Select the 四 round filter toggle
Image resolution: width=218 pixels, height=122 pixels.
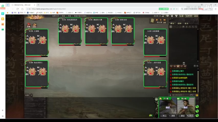[x=183, y=27]
